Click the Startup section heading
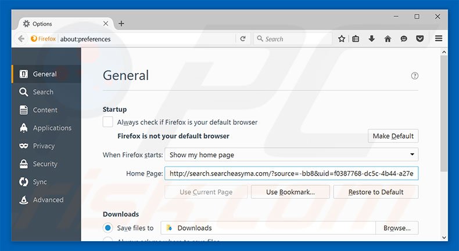 point(115,110)
